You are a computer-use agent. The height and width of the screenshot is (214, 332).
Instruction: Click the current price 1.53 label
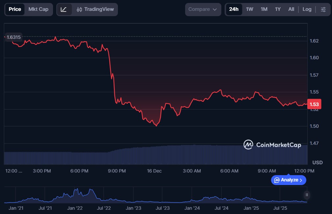click(314, 104)
